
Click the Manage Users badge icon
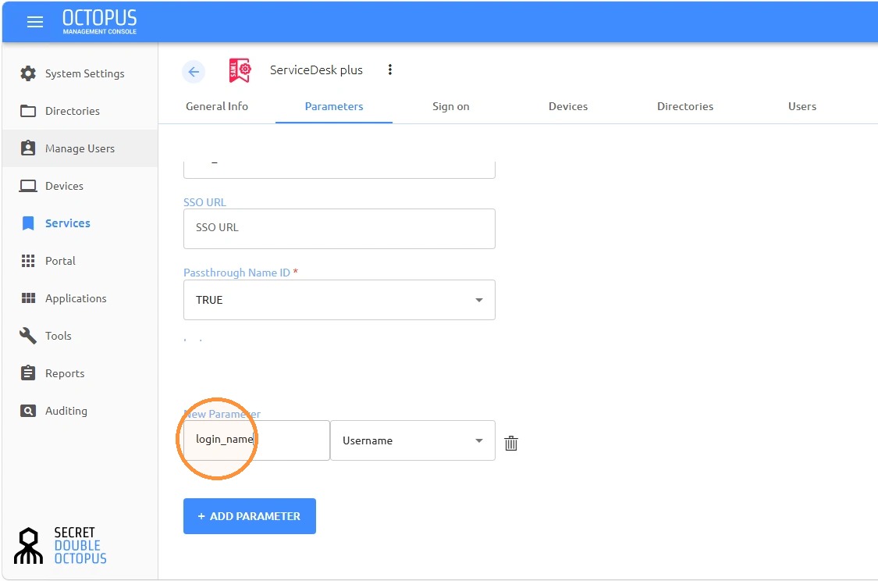28,148
